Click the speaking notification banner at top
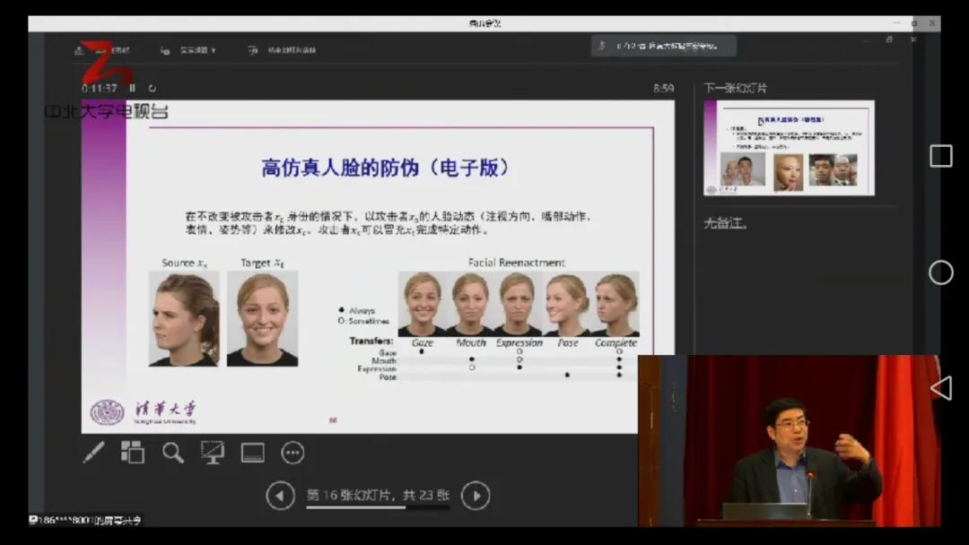969x545 pixels. point(664,46)
